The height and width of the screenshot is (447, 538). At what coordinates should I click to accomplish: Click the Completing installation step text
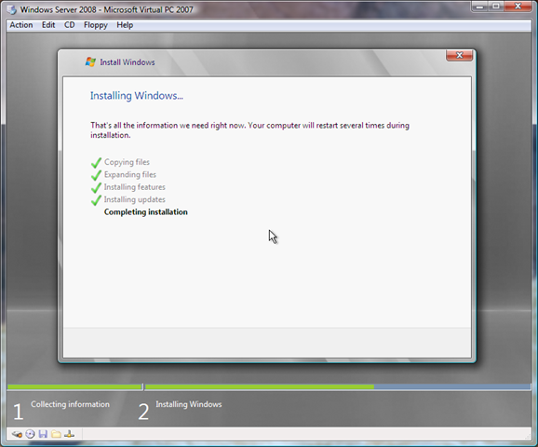pyautogui.click(x=146, y=212)
